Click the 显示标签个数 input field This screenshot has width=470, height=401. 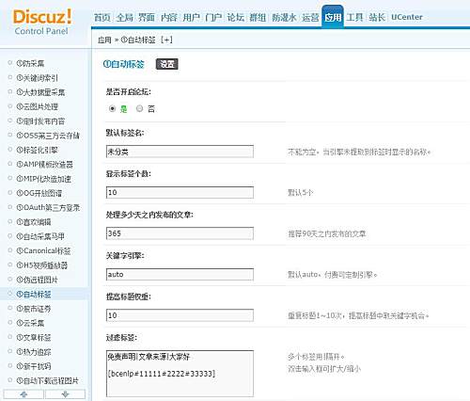(180, 192)
